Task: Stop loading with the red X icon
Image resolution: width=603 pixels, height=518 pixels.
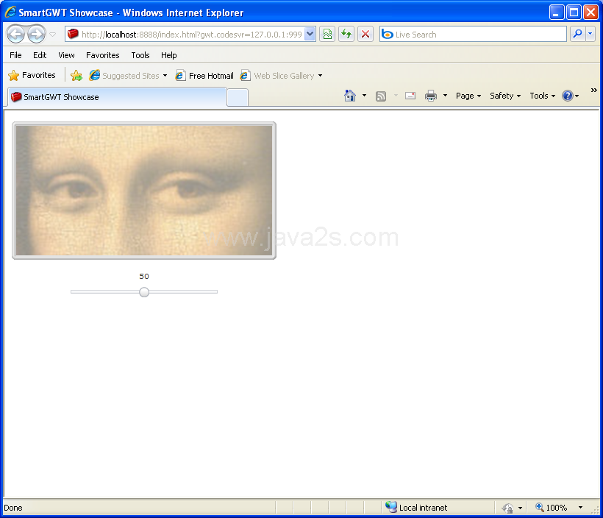Action: click(365, 35)
